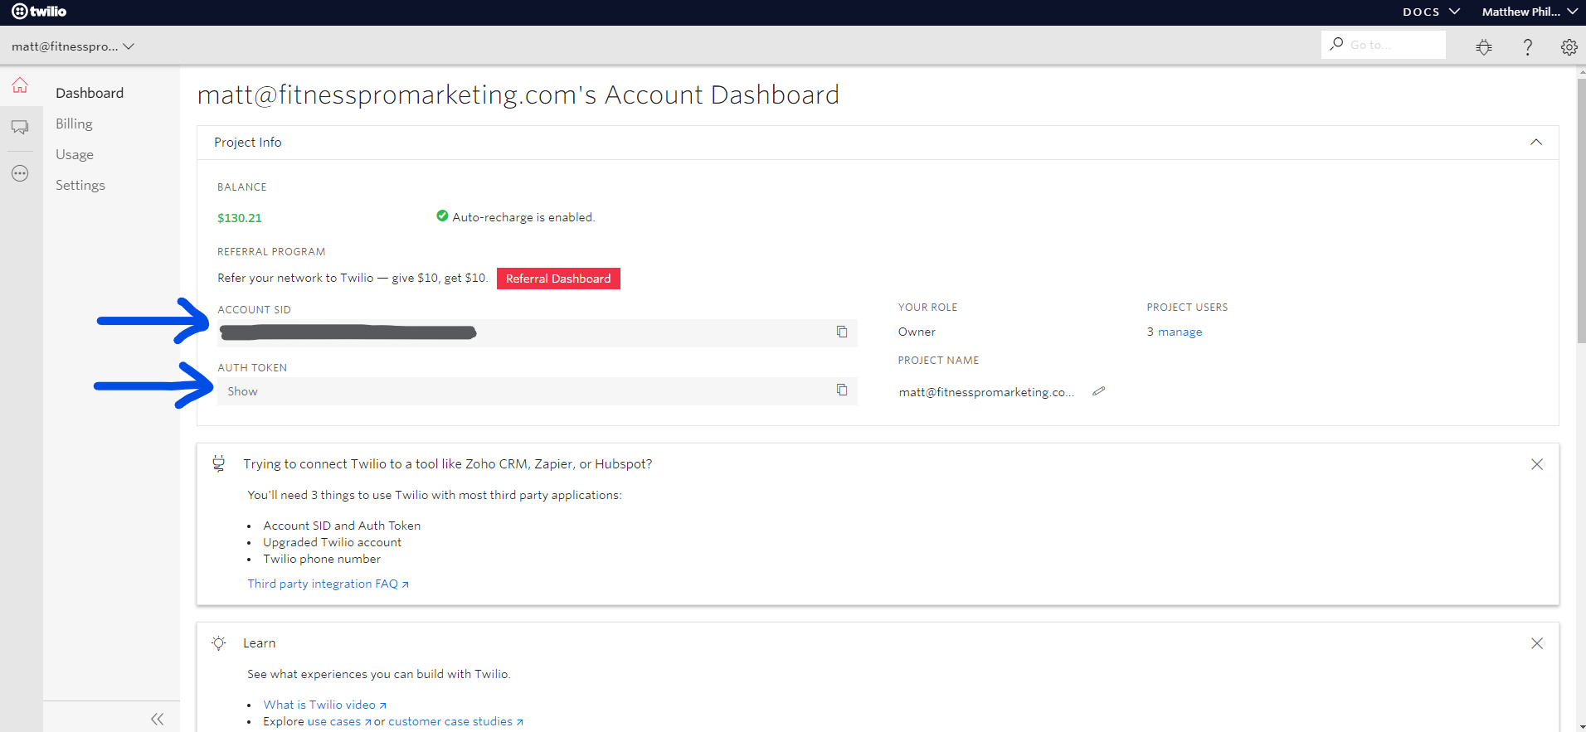Open the home icon in the sidebar

(x=20, y=85)
